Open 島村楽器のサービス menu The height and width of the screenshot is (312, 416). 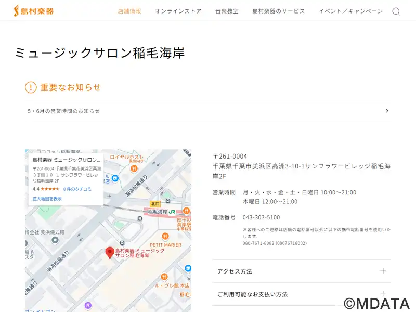[x=279, y=11]
